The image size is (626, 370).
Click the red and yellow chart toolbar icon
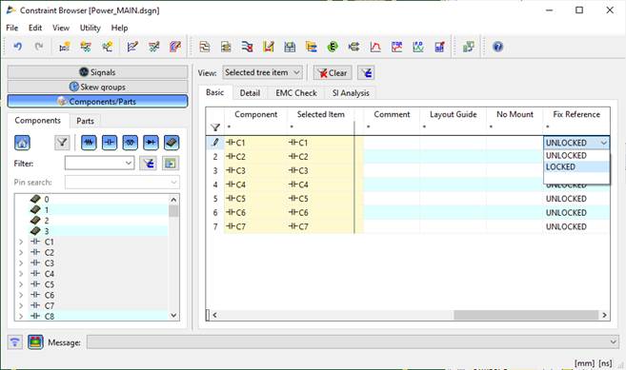(x=269, y=47)
